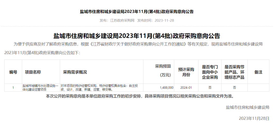The height and width of the screenshot is (129, 279).
Task: Click the bold notice 本次公开的采购意向
Action: point(139,96)
